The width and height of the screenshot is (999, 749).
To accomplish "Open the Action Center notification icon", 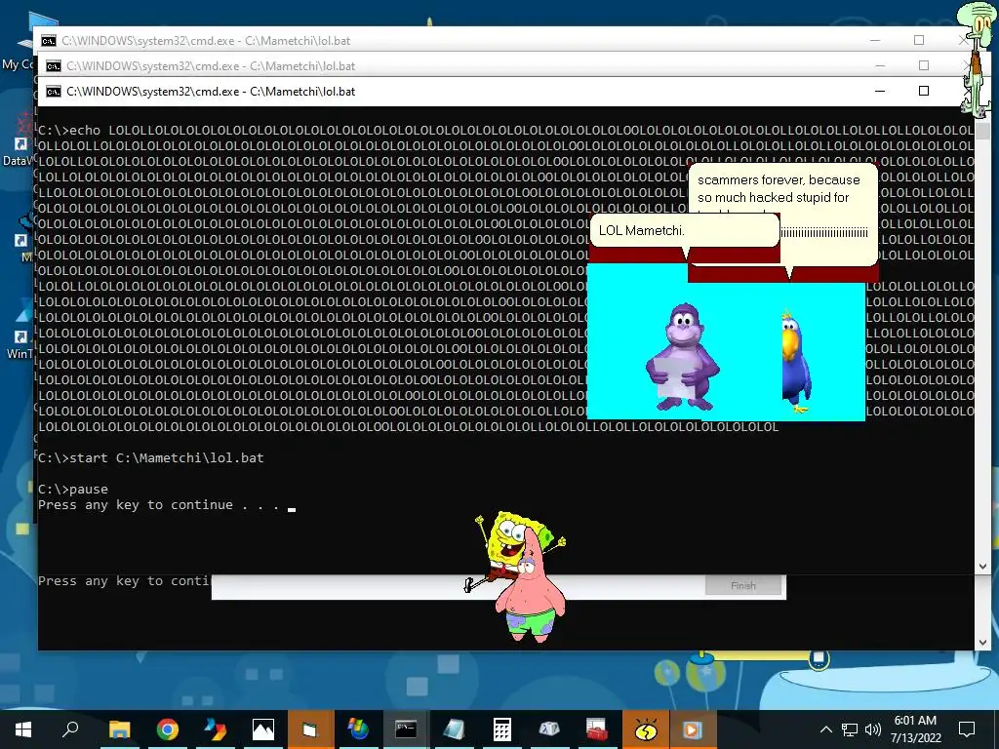I will pos(967,729).
